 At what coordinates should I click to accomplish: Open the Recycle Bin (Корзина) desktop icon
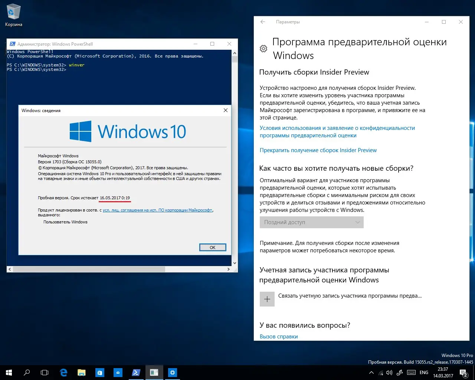click(x=14, y=16)
